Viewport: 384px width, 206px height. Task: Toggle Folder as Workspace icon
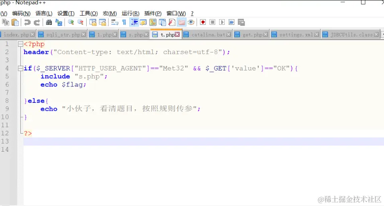coord(182,22)
